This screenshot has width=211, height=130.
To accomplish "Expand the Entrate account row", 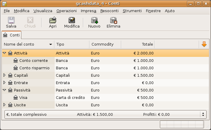I will (x=4, y=83).
